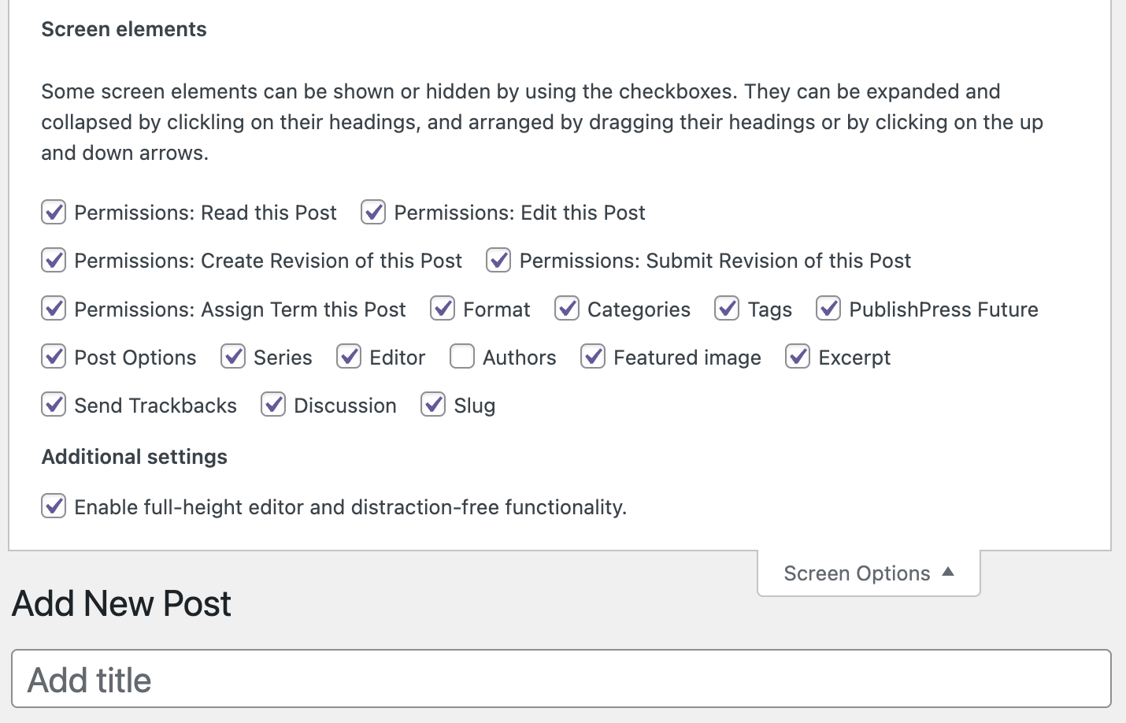1126x723 pixels.
Task: Toggle Permissions: Create Revision of this Post
Action: tap(54, 261)
